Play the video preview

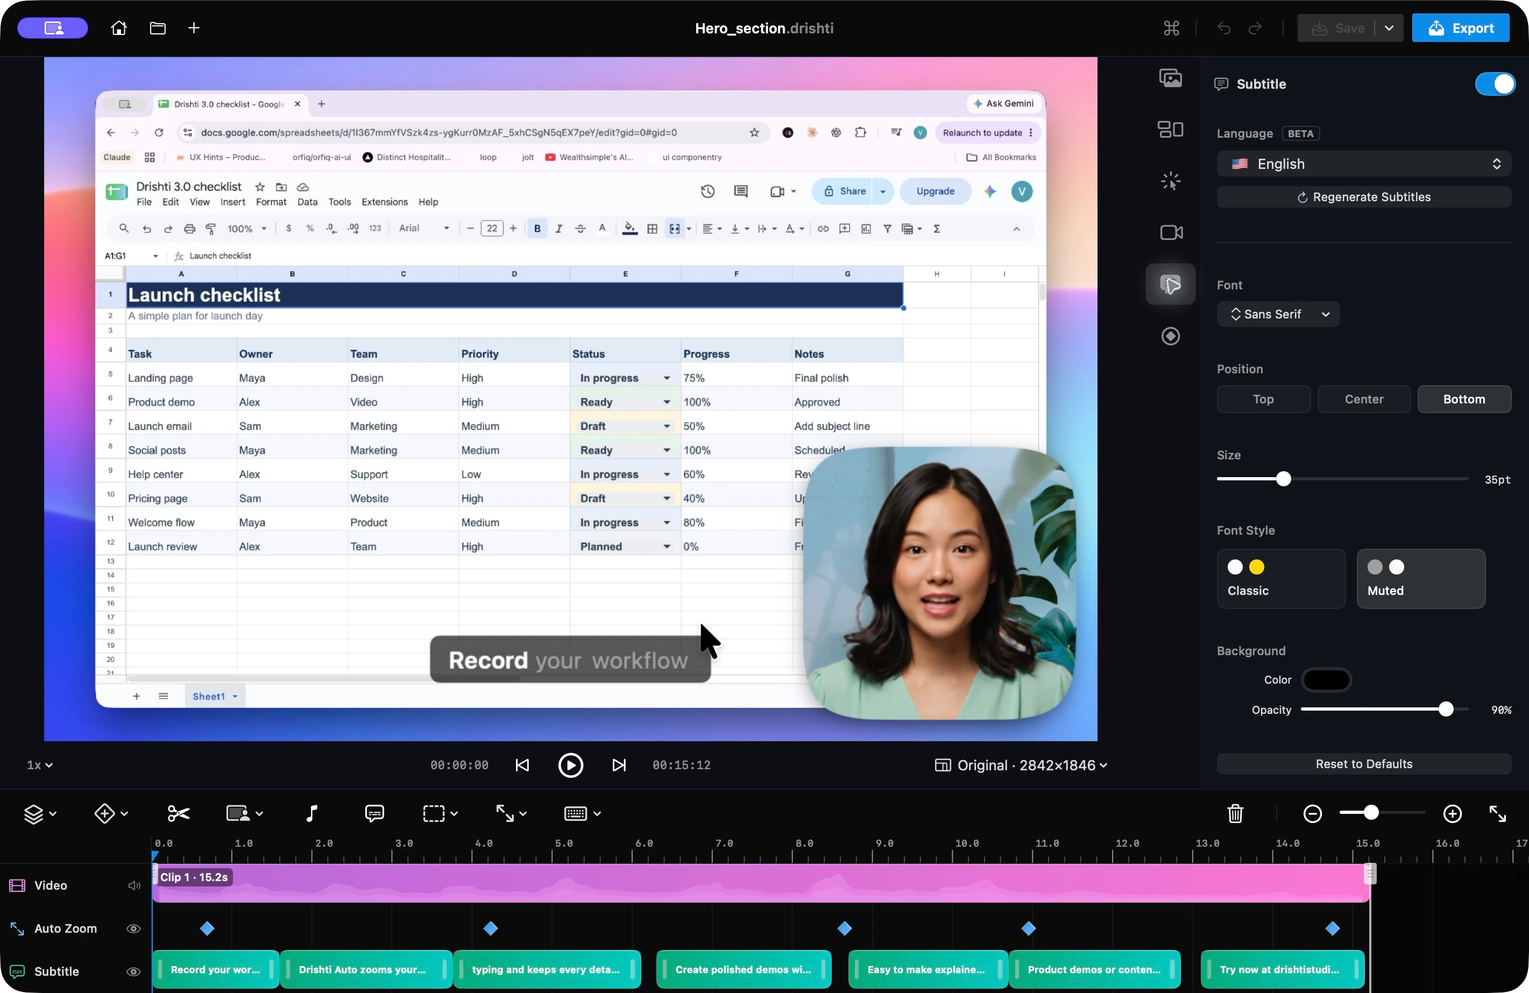pyautogui.click(x=570, y=765)
